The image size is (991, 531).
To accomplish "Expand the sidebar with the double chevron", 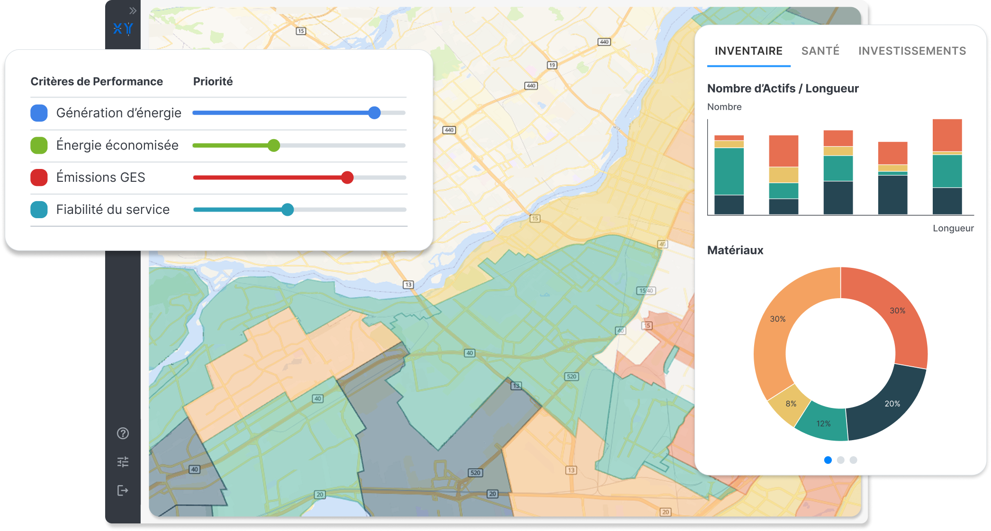I will [133, 11].
